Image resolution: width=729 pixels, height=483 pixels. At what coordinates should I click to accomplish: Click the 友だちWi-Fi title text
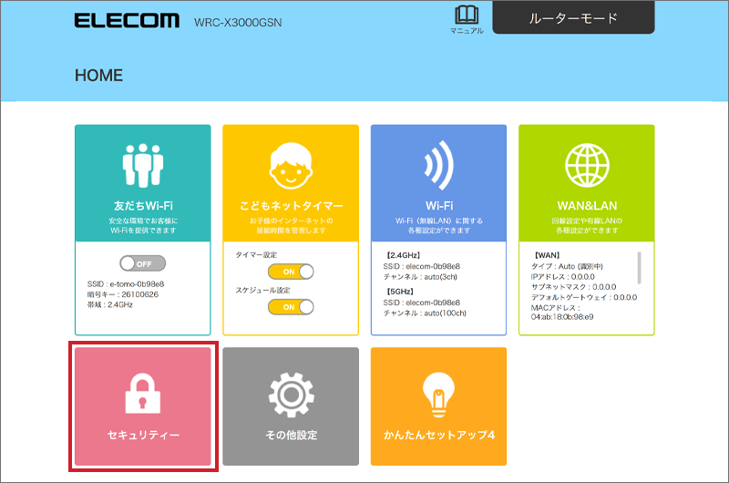143,205
